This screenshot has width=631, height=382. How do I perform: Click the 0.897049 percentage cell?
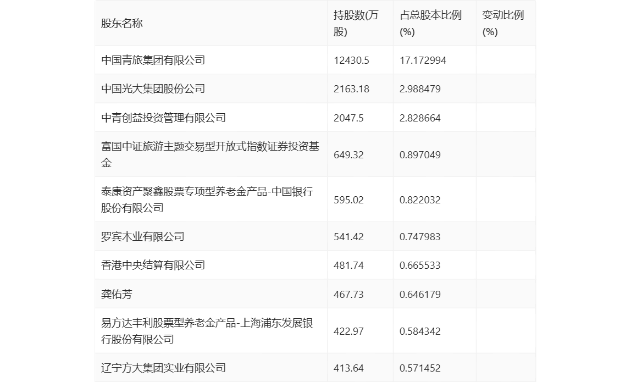click(x=420, y=155)
